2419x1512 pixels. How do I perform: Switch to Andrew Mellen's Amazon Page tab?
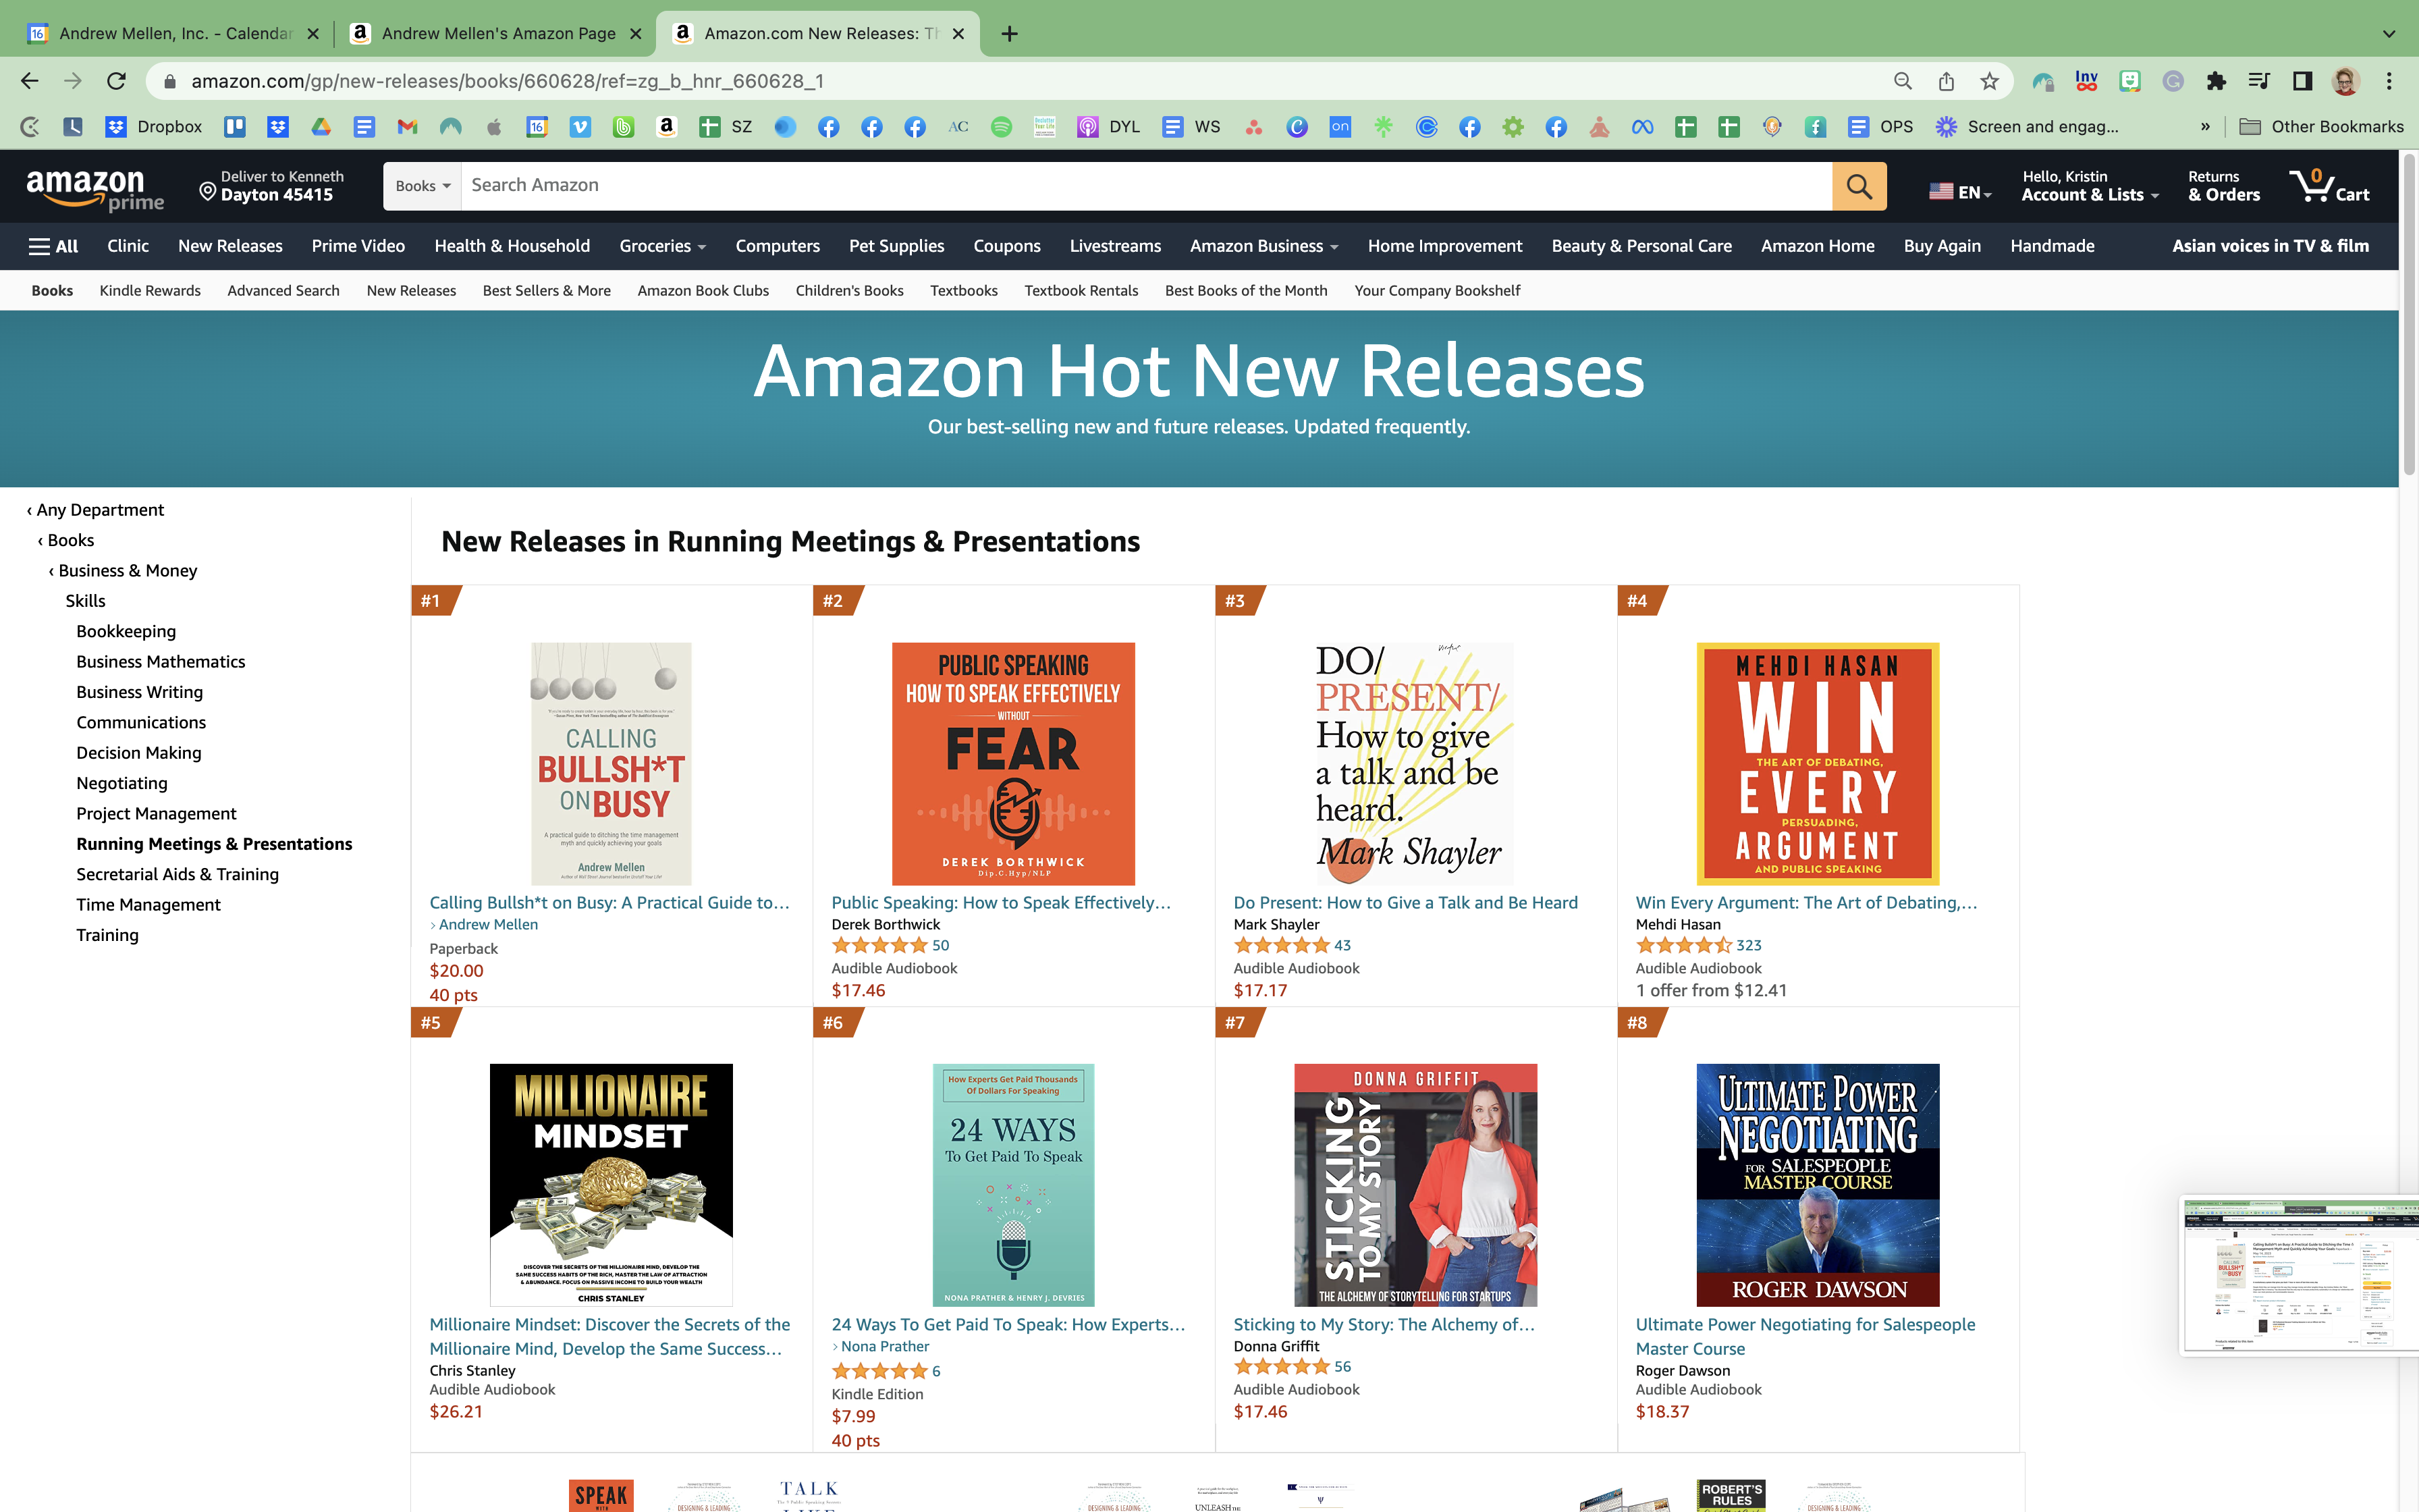pyautogui.click(x=497, y=33)
